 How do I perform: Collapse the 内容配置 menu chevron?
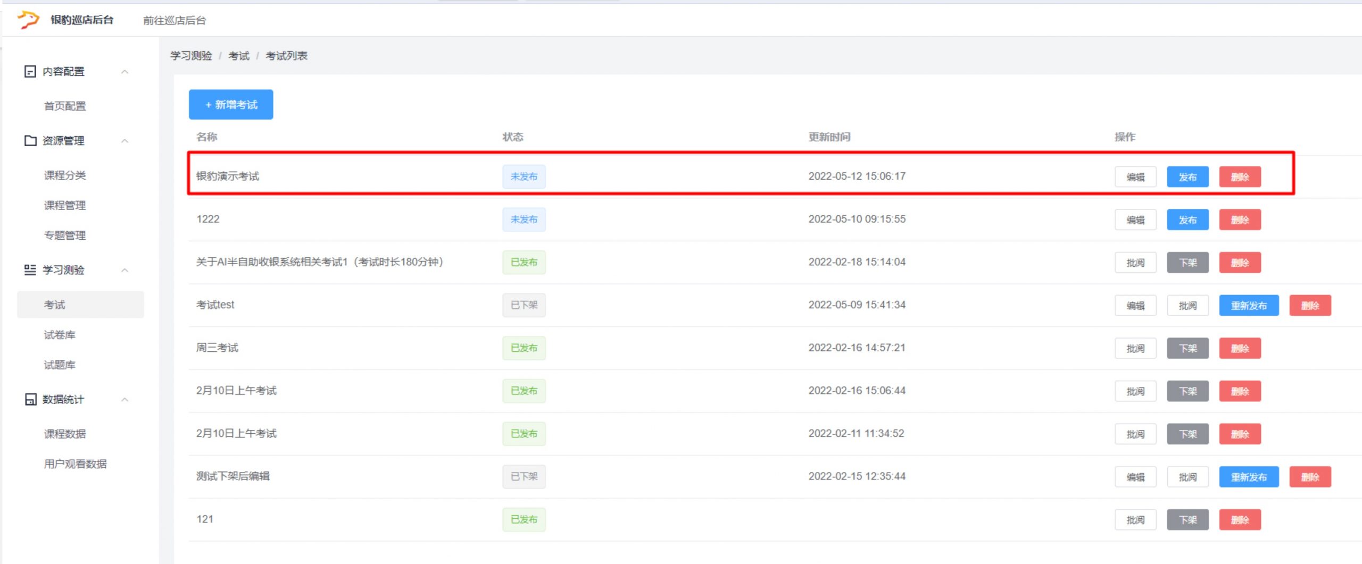[125, 72]
